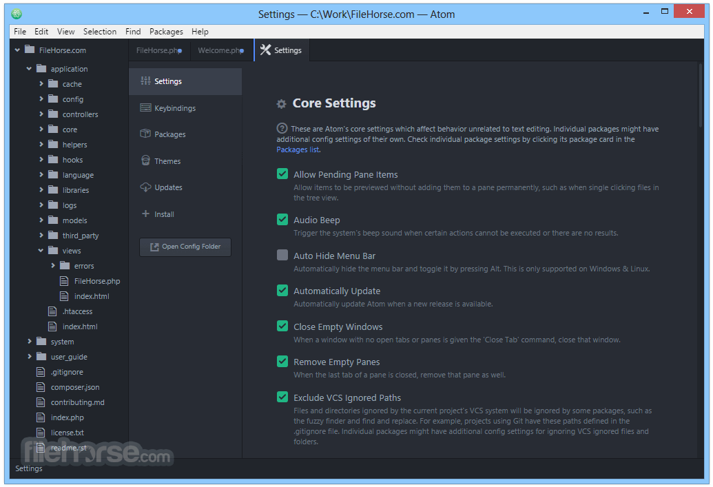This screenshot has width=713, height=487.
Task: Go to the Keybindings section
Action: point(185,108)
